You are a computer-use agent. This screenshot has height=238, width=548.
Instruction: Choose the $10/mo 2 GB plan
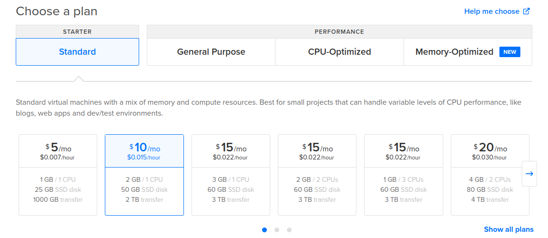click(144, 175)
